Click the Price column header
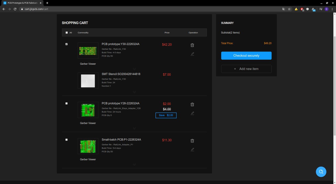This screenshot has width=336, height=184. click(x=167, y=33)
